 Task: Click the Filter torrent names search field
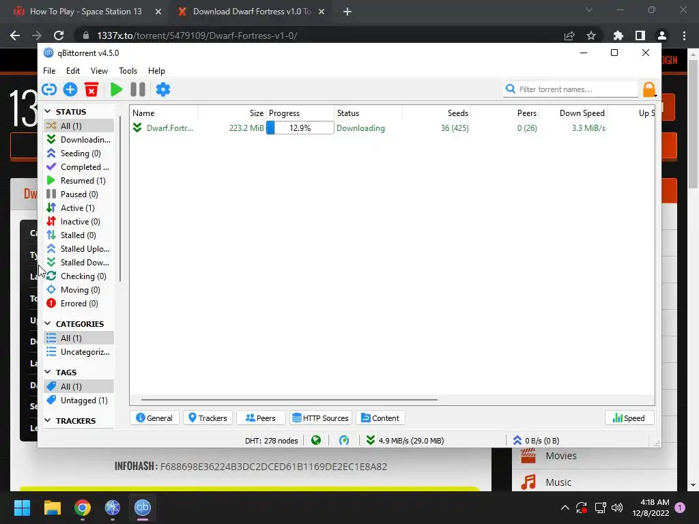point(571,89)
